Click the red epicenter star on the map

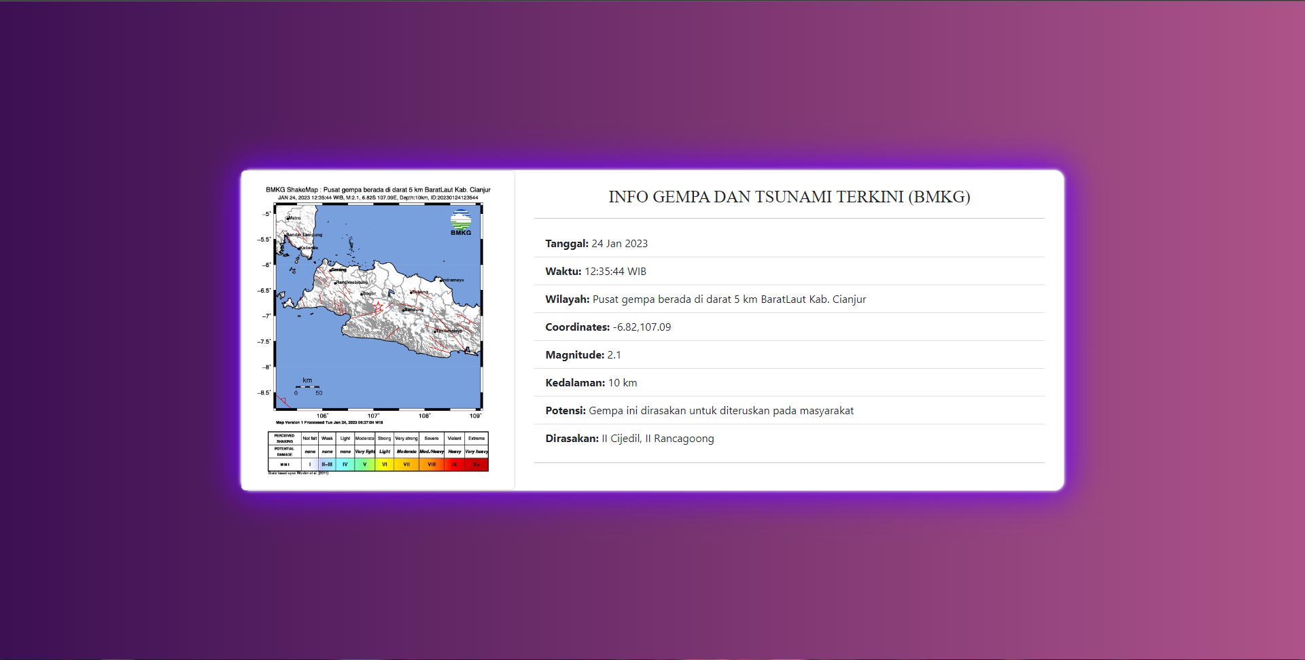(x=378, y=308)
